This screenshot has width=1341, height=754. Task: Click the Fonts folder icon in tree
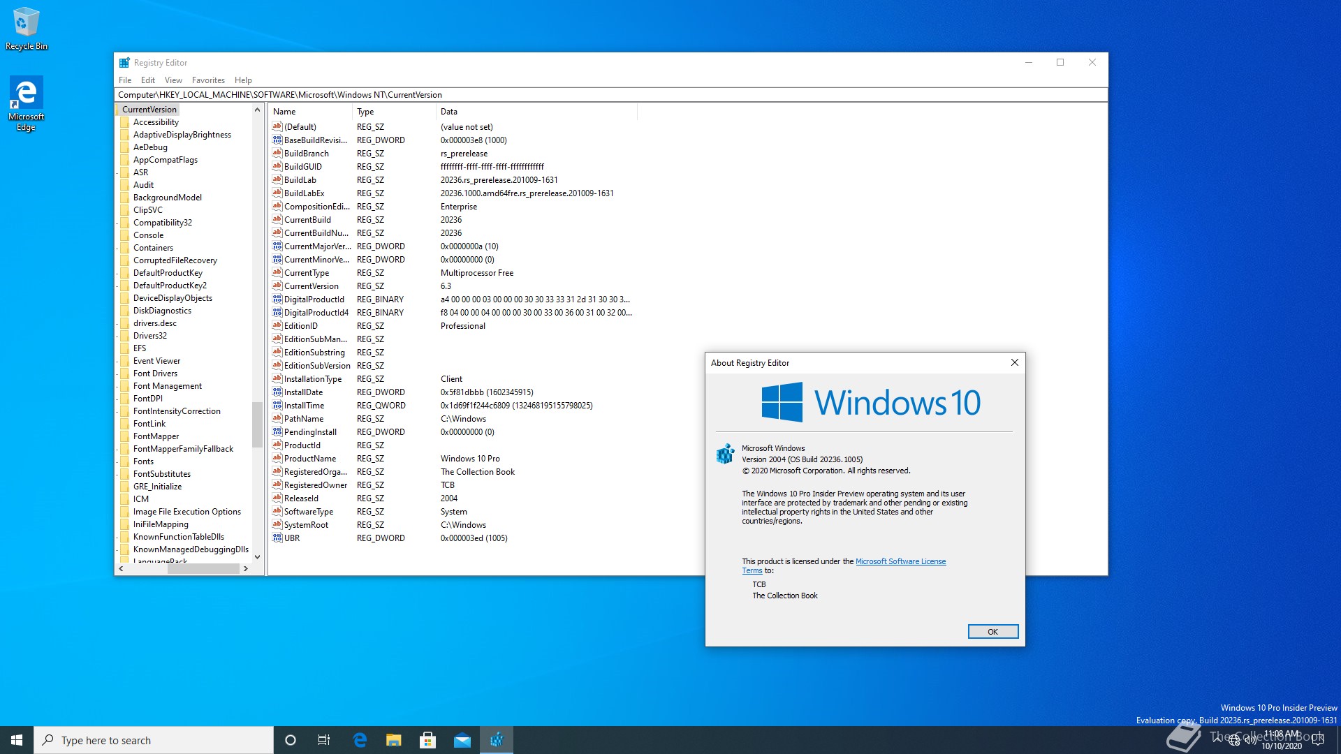[x=125, y=461]
